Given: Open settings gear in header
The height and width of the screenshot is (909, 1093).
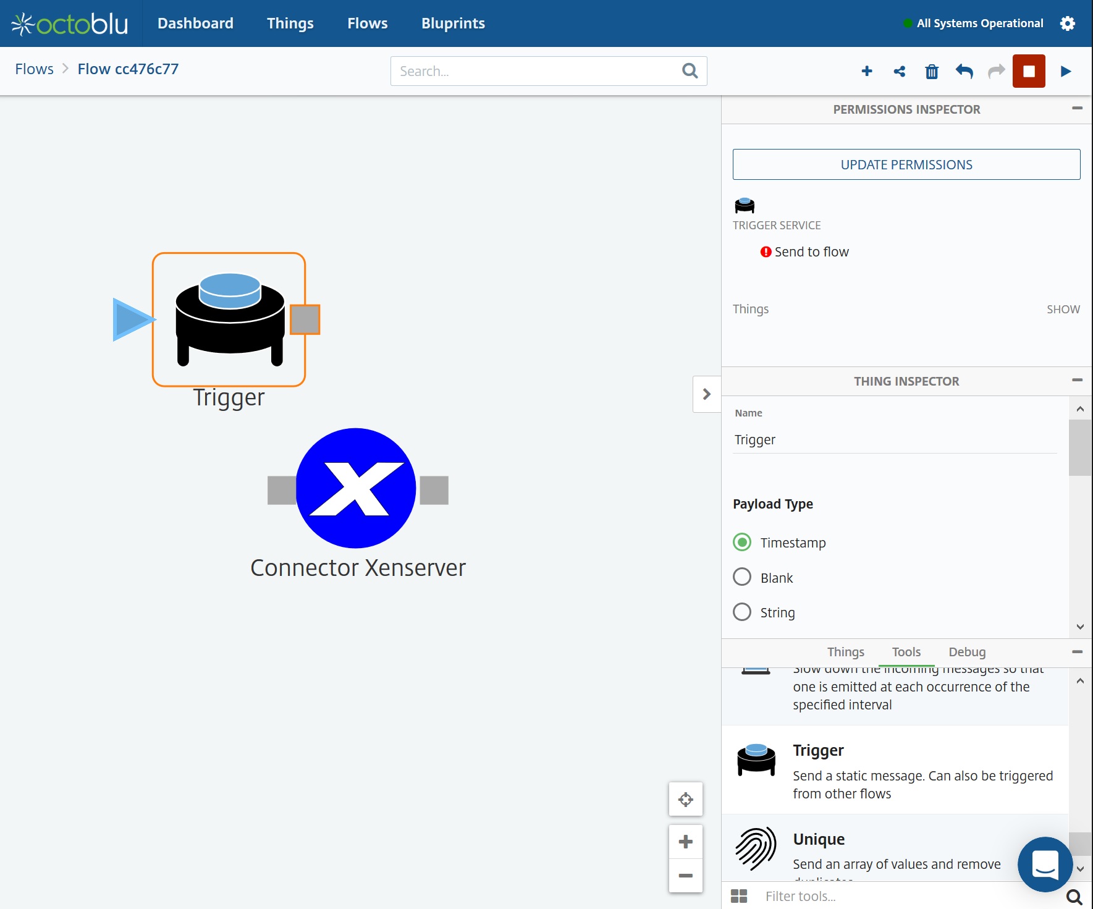Looking at the screenshot, I should pos(1067,23).
